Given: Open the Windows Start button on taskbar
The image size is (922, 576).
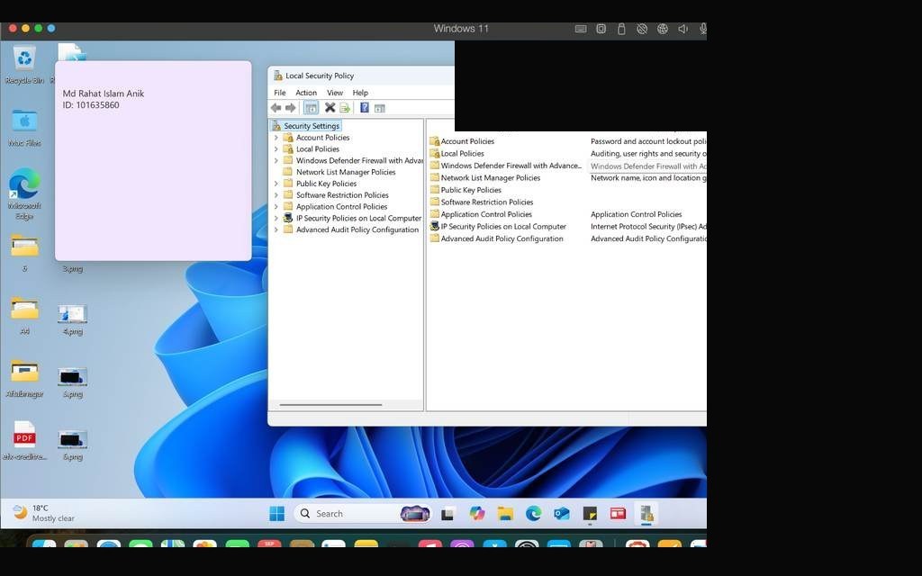Looking at the screenshot, I should (x=277, y=514).
